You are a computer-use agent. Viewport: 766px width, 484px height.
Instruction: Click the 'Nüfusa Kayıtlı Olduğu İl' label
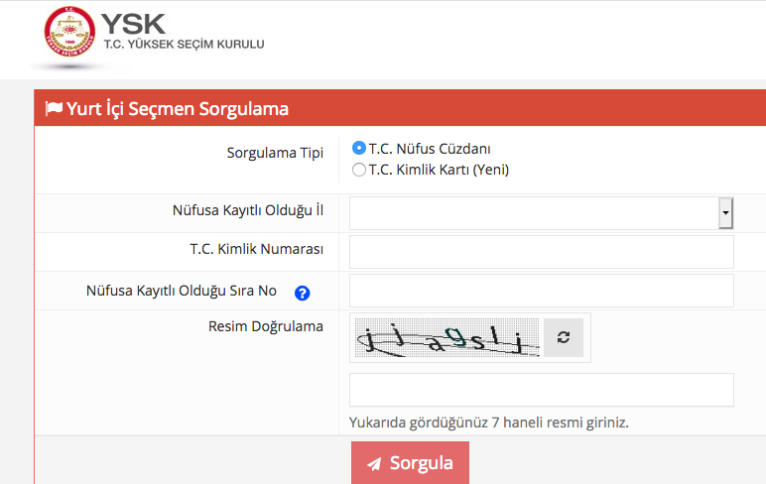(248, 210)
